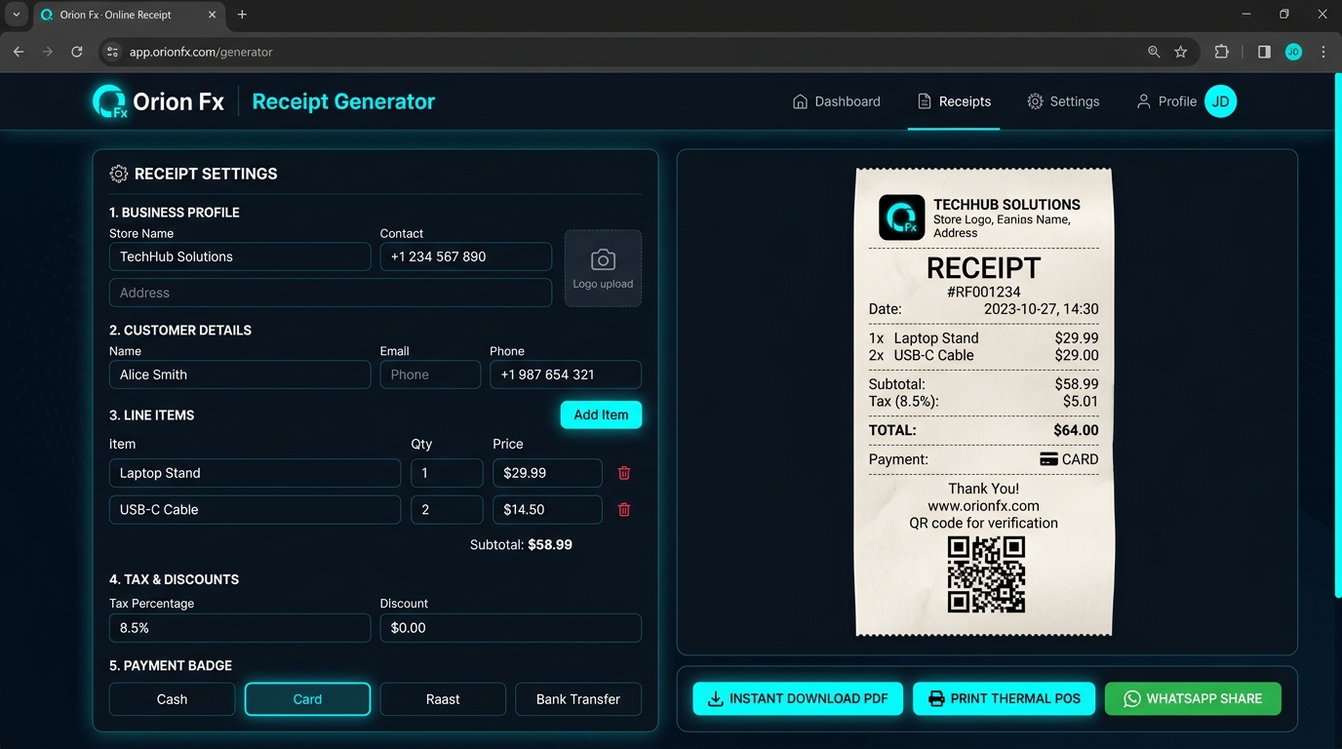Reload the page
1342x749 pixels.
(77, 52)
